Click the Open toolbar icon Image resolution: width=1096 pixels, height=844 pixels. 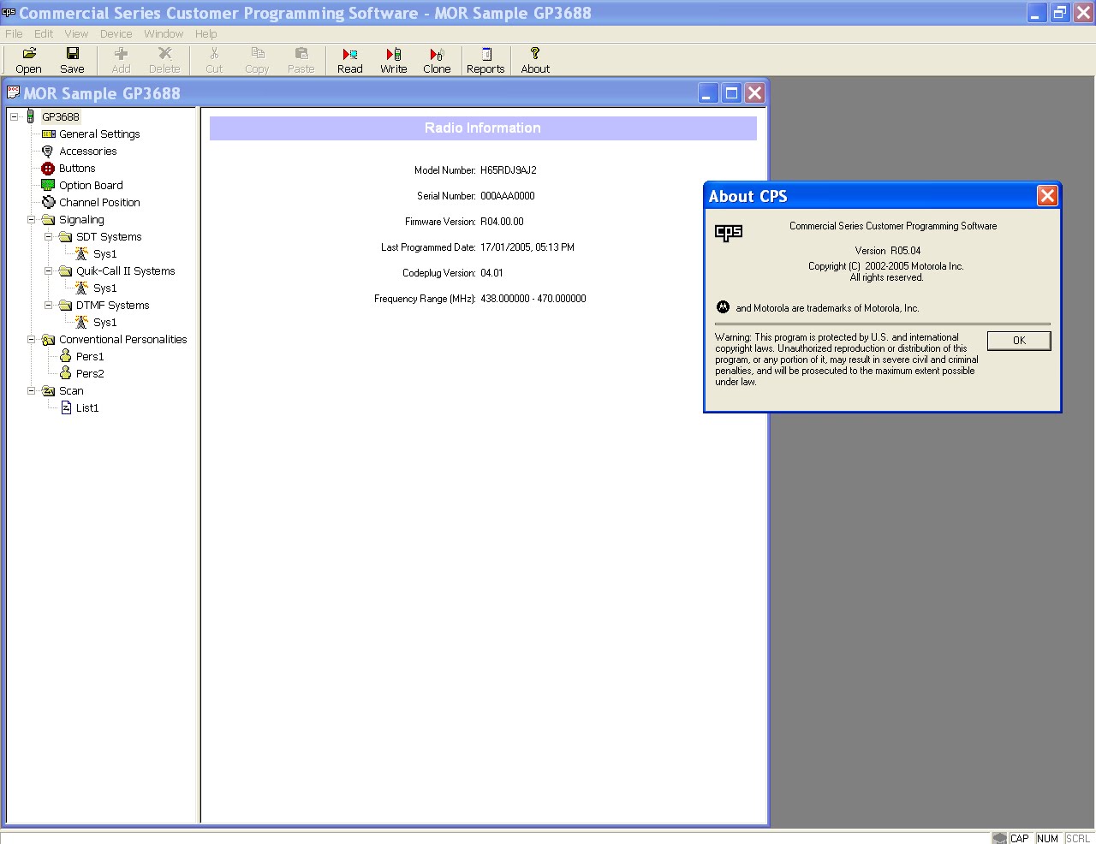point(28,60)
